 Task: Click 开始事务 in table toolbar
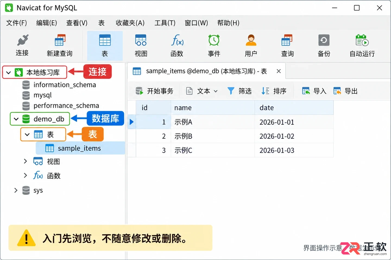[x=154, y=91]
